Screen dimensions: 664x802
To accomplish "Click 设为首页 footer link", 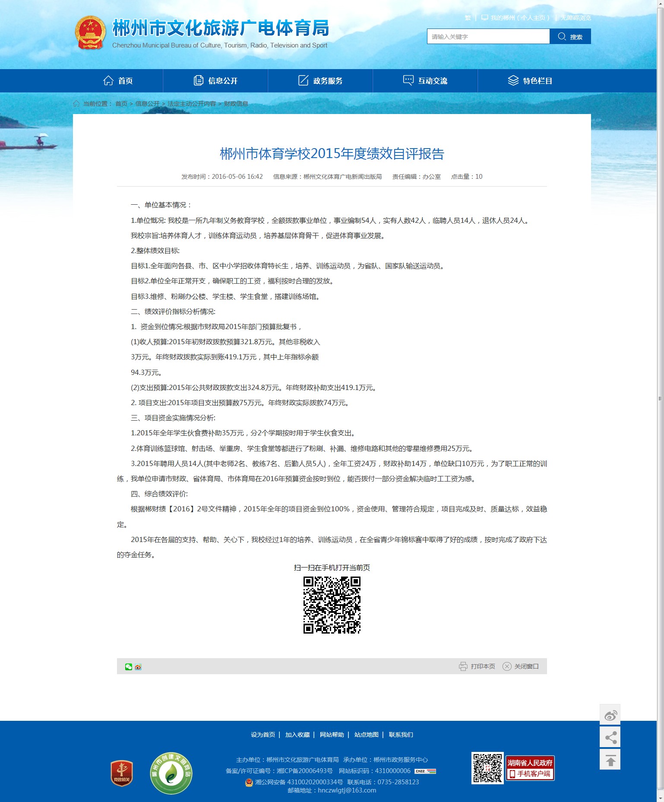I will (263, 735).
